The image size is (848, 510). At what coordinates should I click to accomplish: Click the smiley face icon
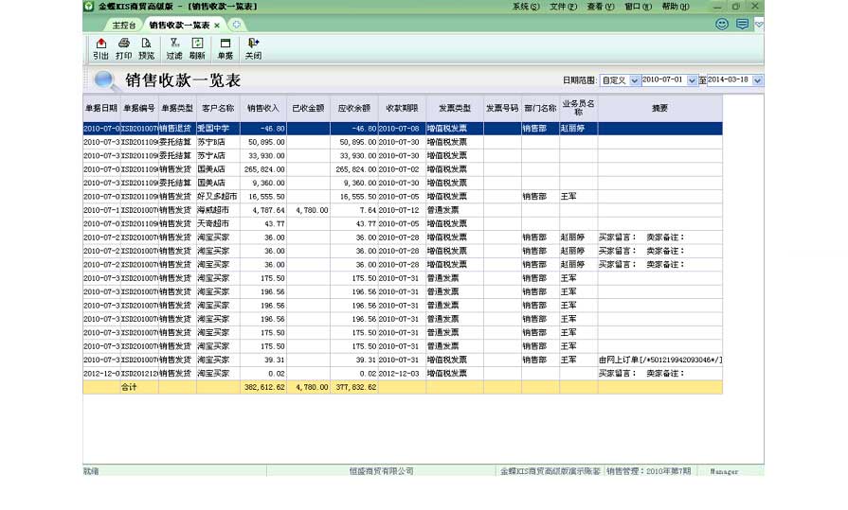(722, 24)
